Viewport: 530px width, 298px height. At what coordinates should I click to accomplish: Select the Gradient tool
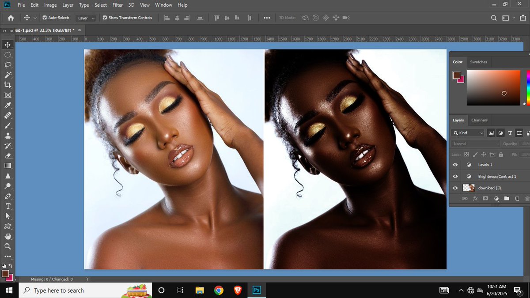(x=8, y=166)
